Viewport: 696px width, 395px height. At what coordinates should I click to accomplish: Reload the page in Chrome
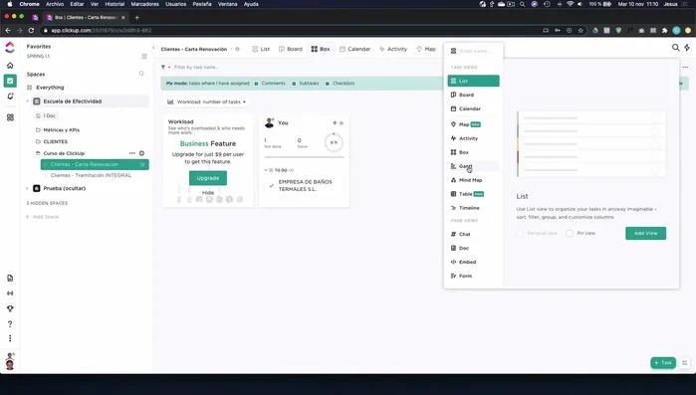[x=31, y=30]
